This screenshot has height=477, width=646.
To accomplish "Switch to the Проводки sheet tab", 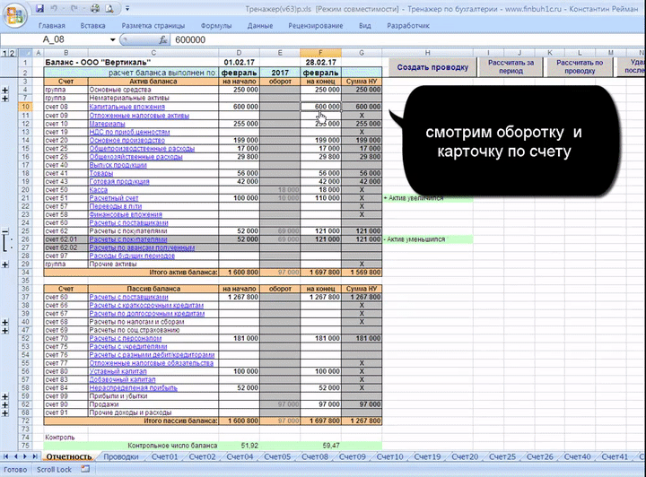I will pos(120,456).
